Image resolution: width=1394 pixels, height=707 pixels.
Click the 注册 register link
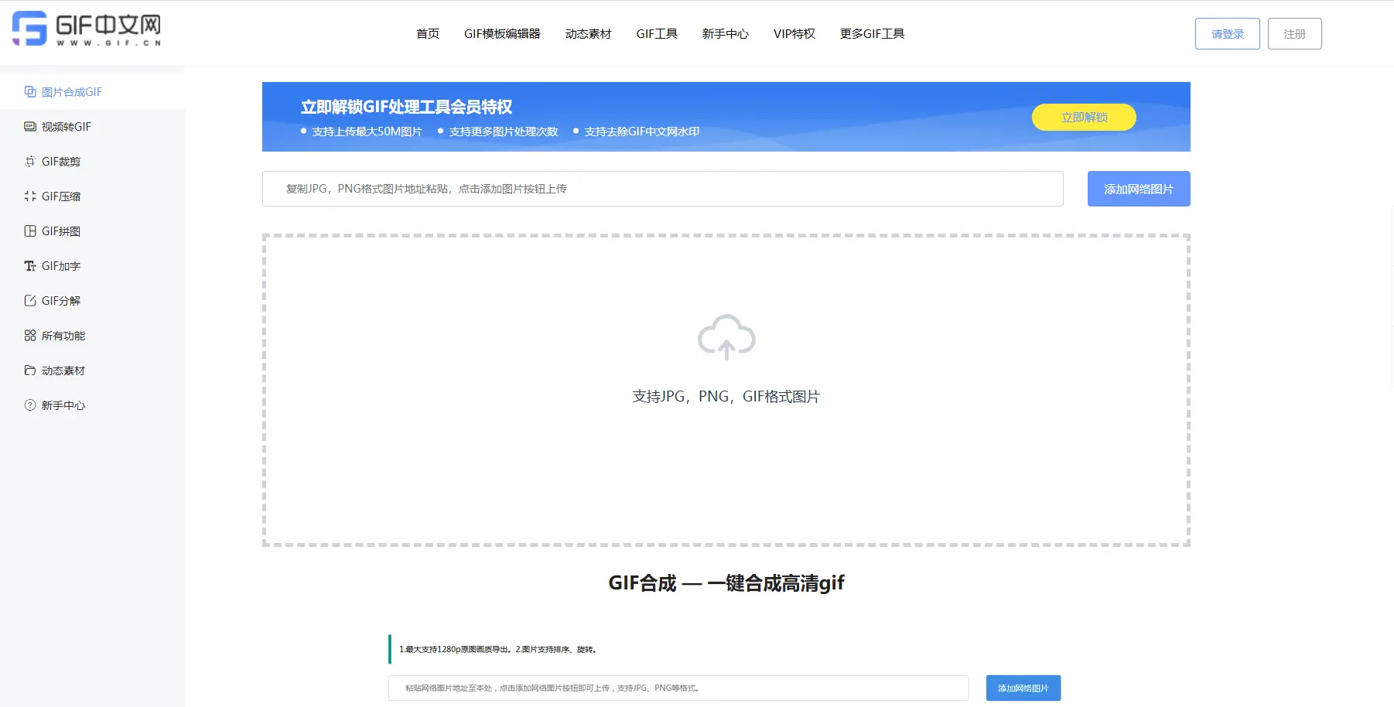tap(1295, 33)
